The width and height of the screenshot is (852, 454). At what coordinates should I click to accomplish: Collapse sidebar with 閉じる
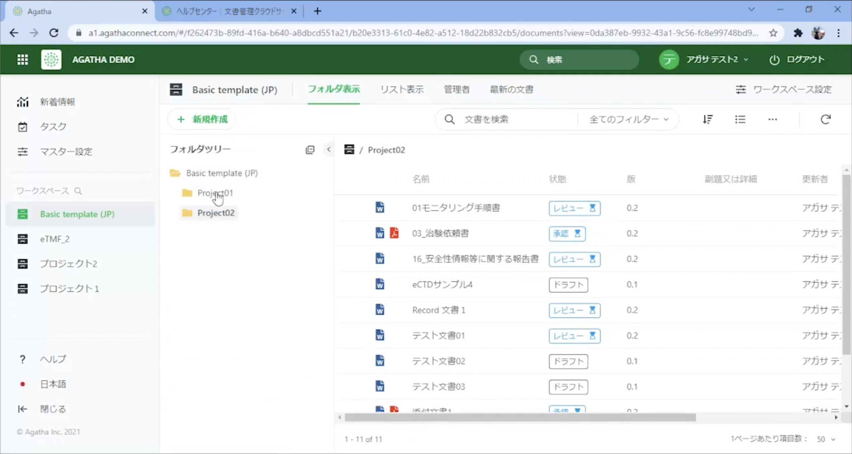click(42, 409)
